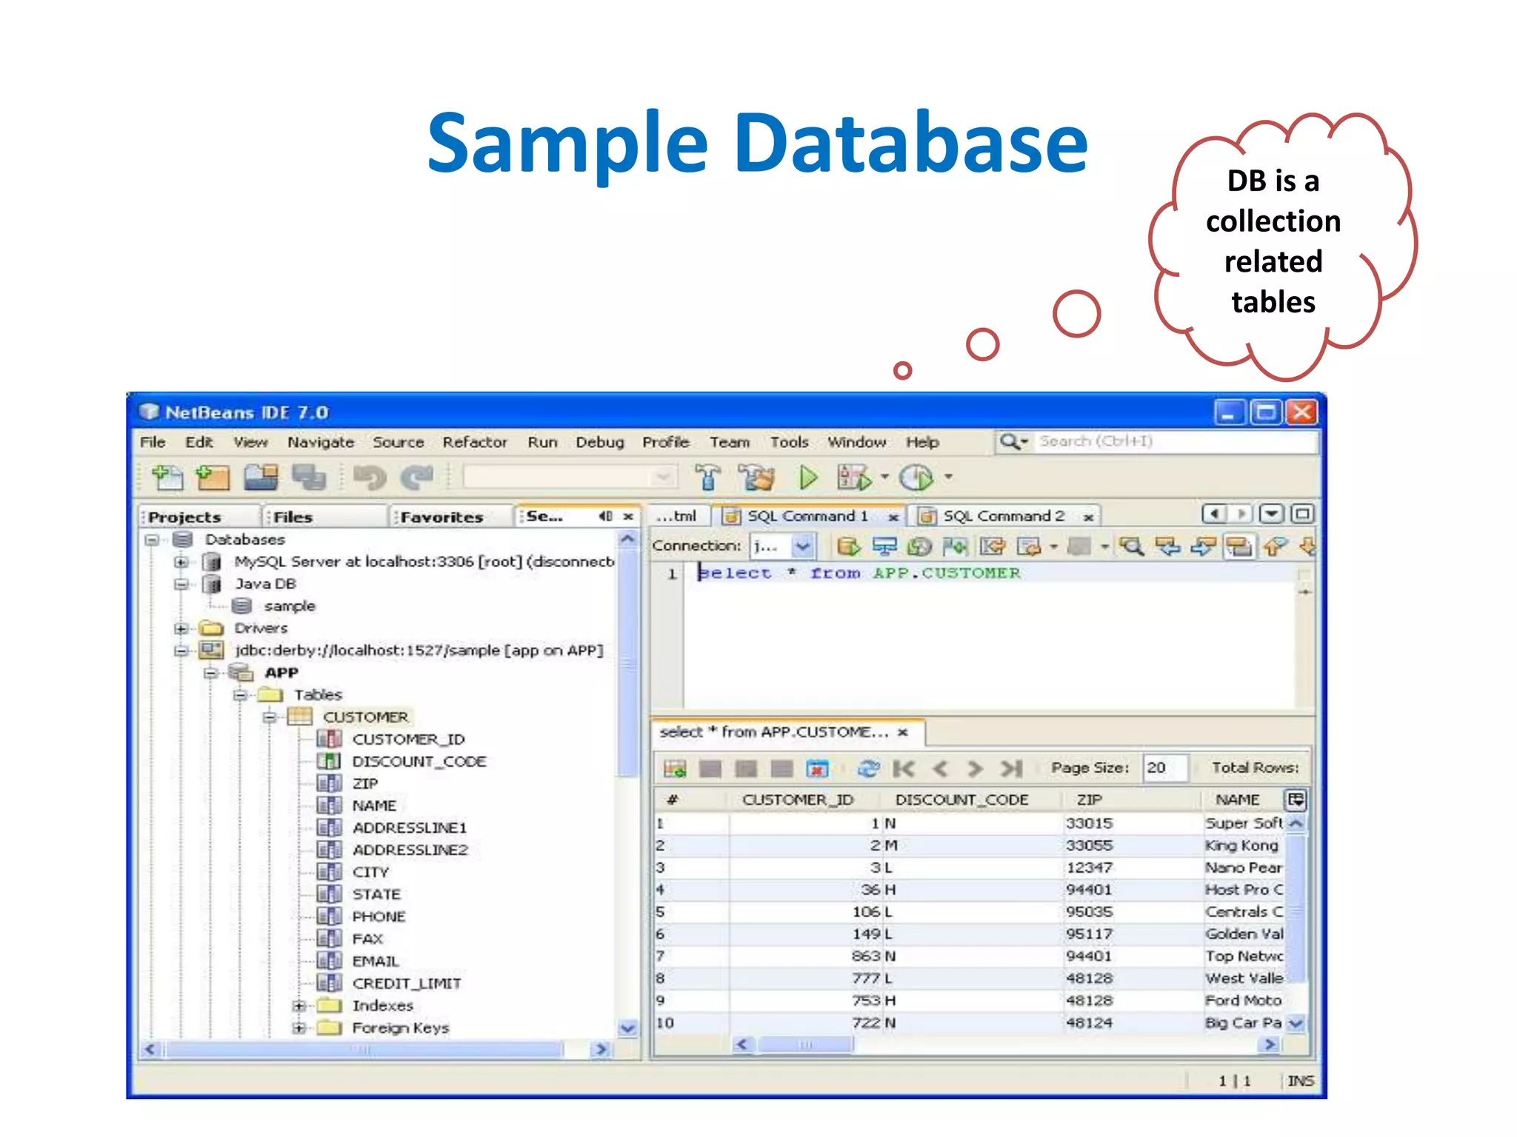Open the Refactor menu

(x=475, y=442)
